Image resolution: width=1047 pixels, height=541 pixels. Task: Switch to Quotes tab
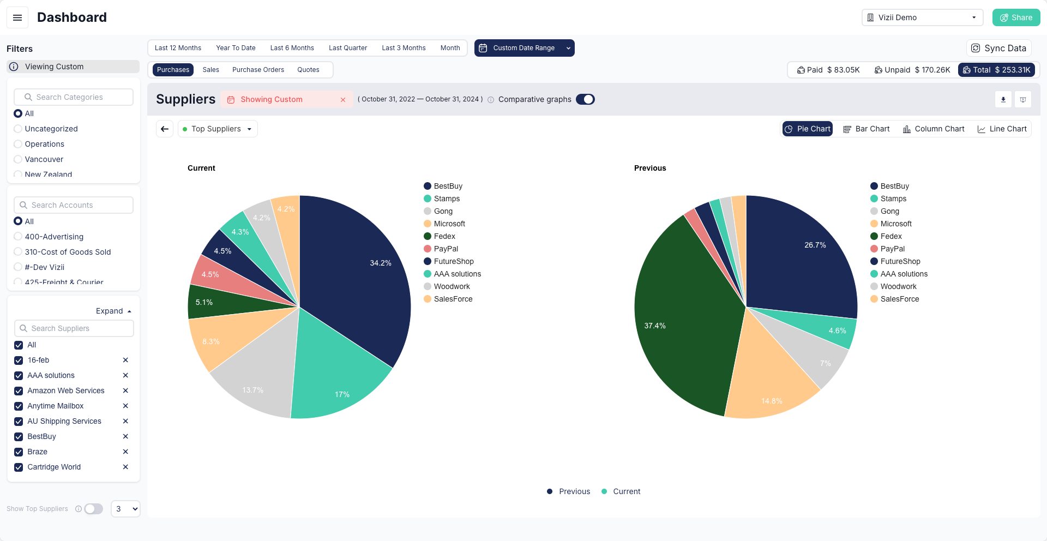pos(308,70)
